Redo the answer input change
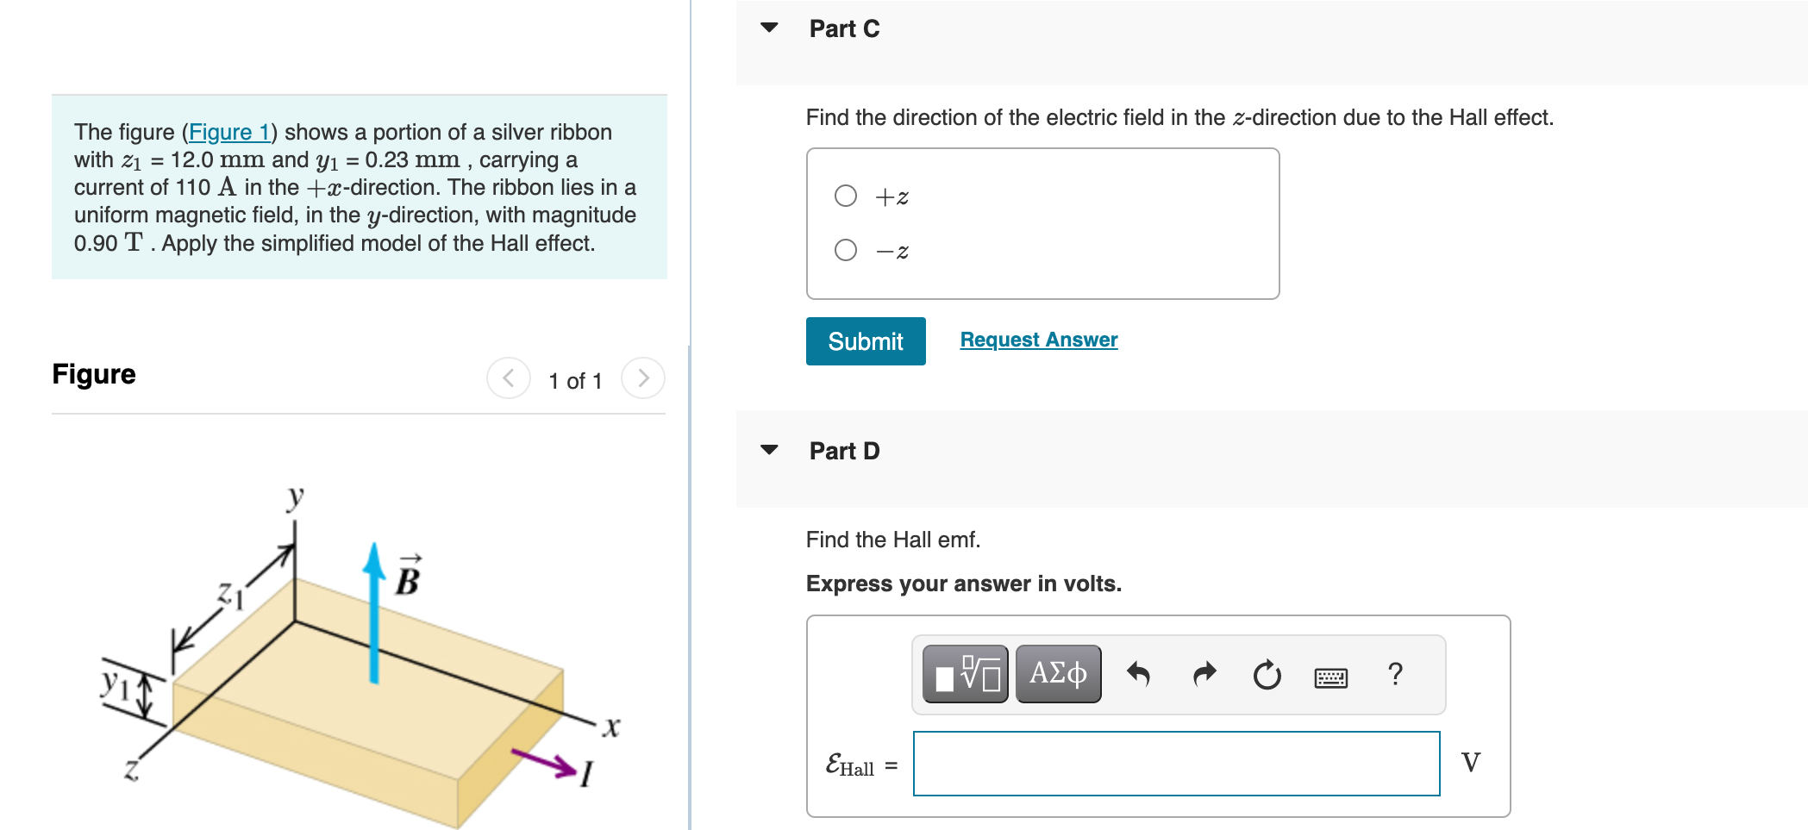Viewport: 1808px width, 830px height. (1204, 675)
